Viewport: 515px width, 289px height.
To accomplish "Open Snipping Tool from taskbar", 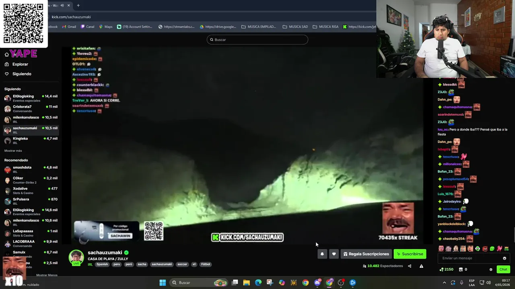I will pyautogui.click(x=270, y=283).
